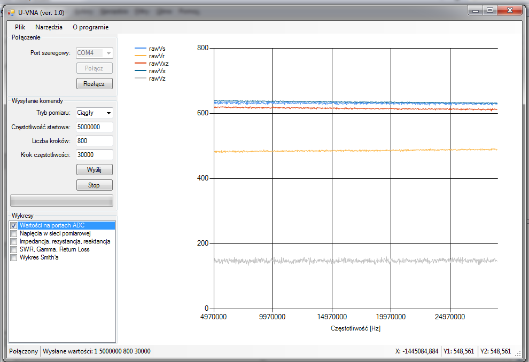Click the rawVs legend color line
The height and width of the screenshot is (362, 529).
click(x=141, y=49)
